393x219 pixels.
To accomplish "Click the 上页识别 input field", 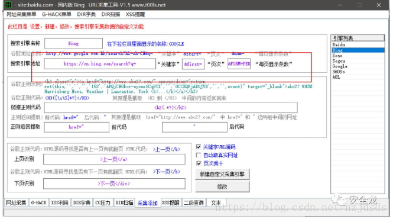I will pyautogui.click(x=114, y=159).
